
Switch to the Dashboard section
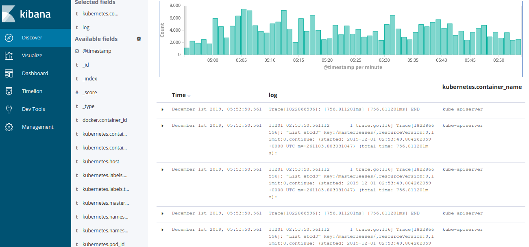click(35, 74)
